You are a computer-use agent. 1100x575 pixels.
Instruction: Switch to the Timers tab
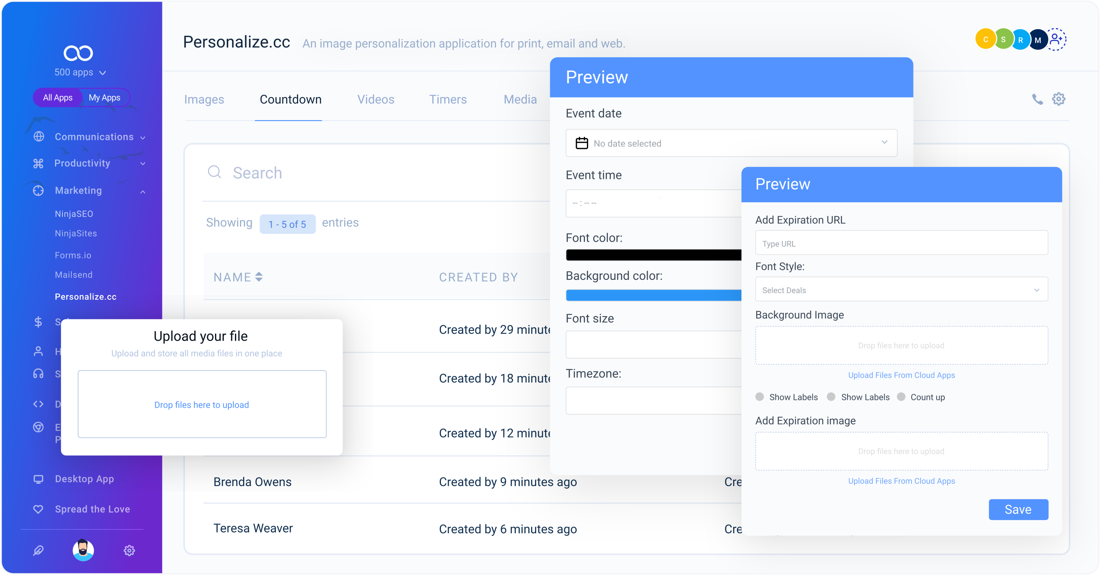click(x=448, y=99)
